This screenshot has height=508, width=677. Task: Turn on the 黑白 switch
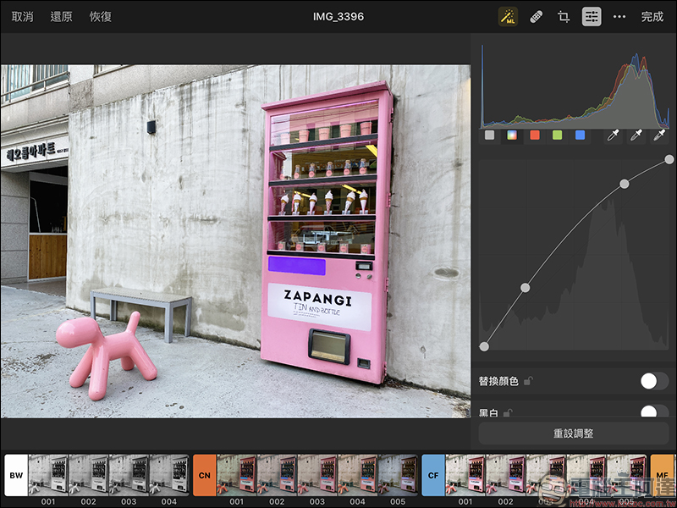653,412
